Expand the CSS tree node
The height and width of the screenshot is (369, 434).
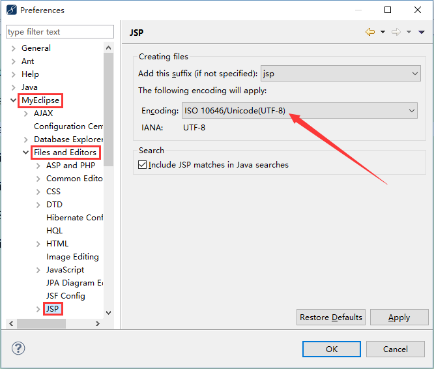(38, 192)
